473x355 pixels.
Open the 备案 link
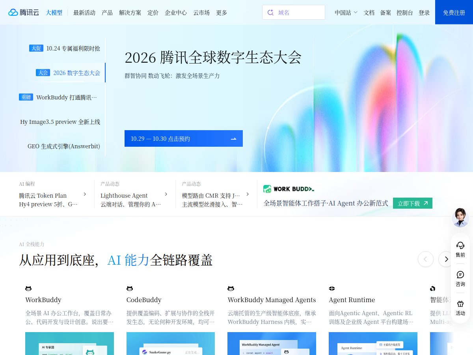tap(386, 13)
